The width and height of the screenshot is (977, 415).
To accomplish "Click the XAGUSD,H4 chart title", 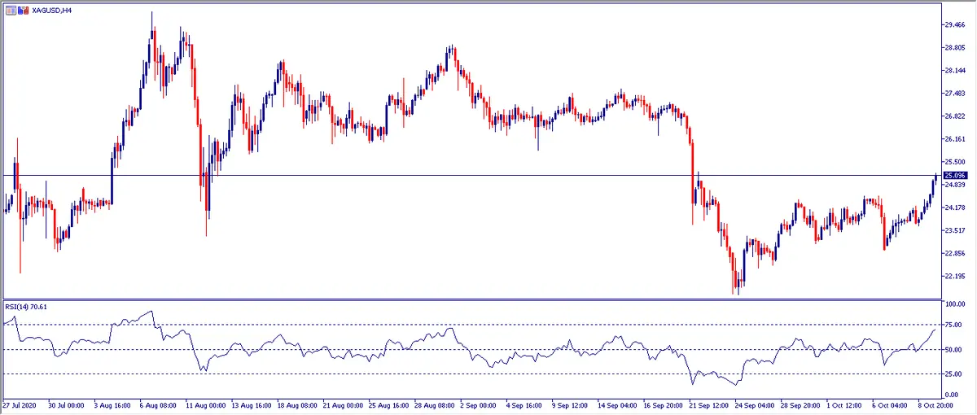I will click(51, 11).
